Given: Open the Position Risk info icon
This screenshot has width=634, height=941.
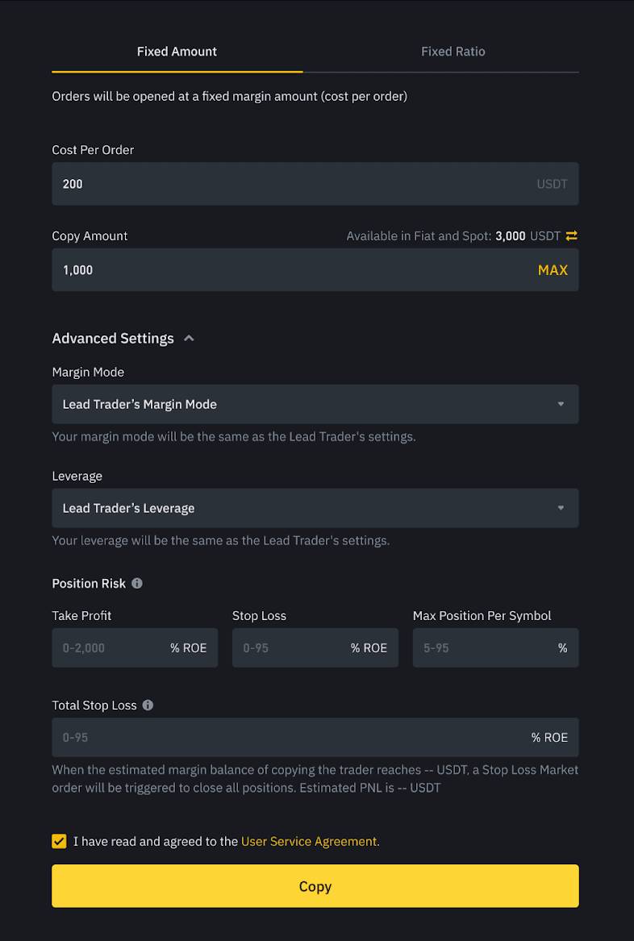Looking at the screenshot, I should (x=137, y=583).
